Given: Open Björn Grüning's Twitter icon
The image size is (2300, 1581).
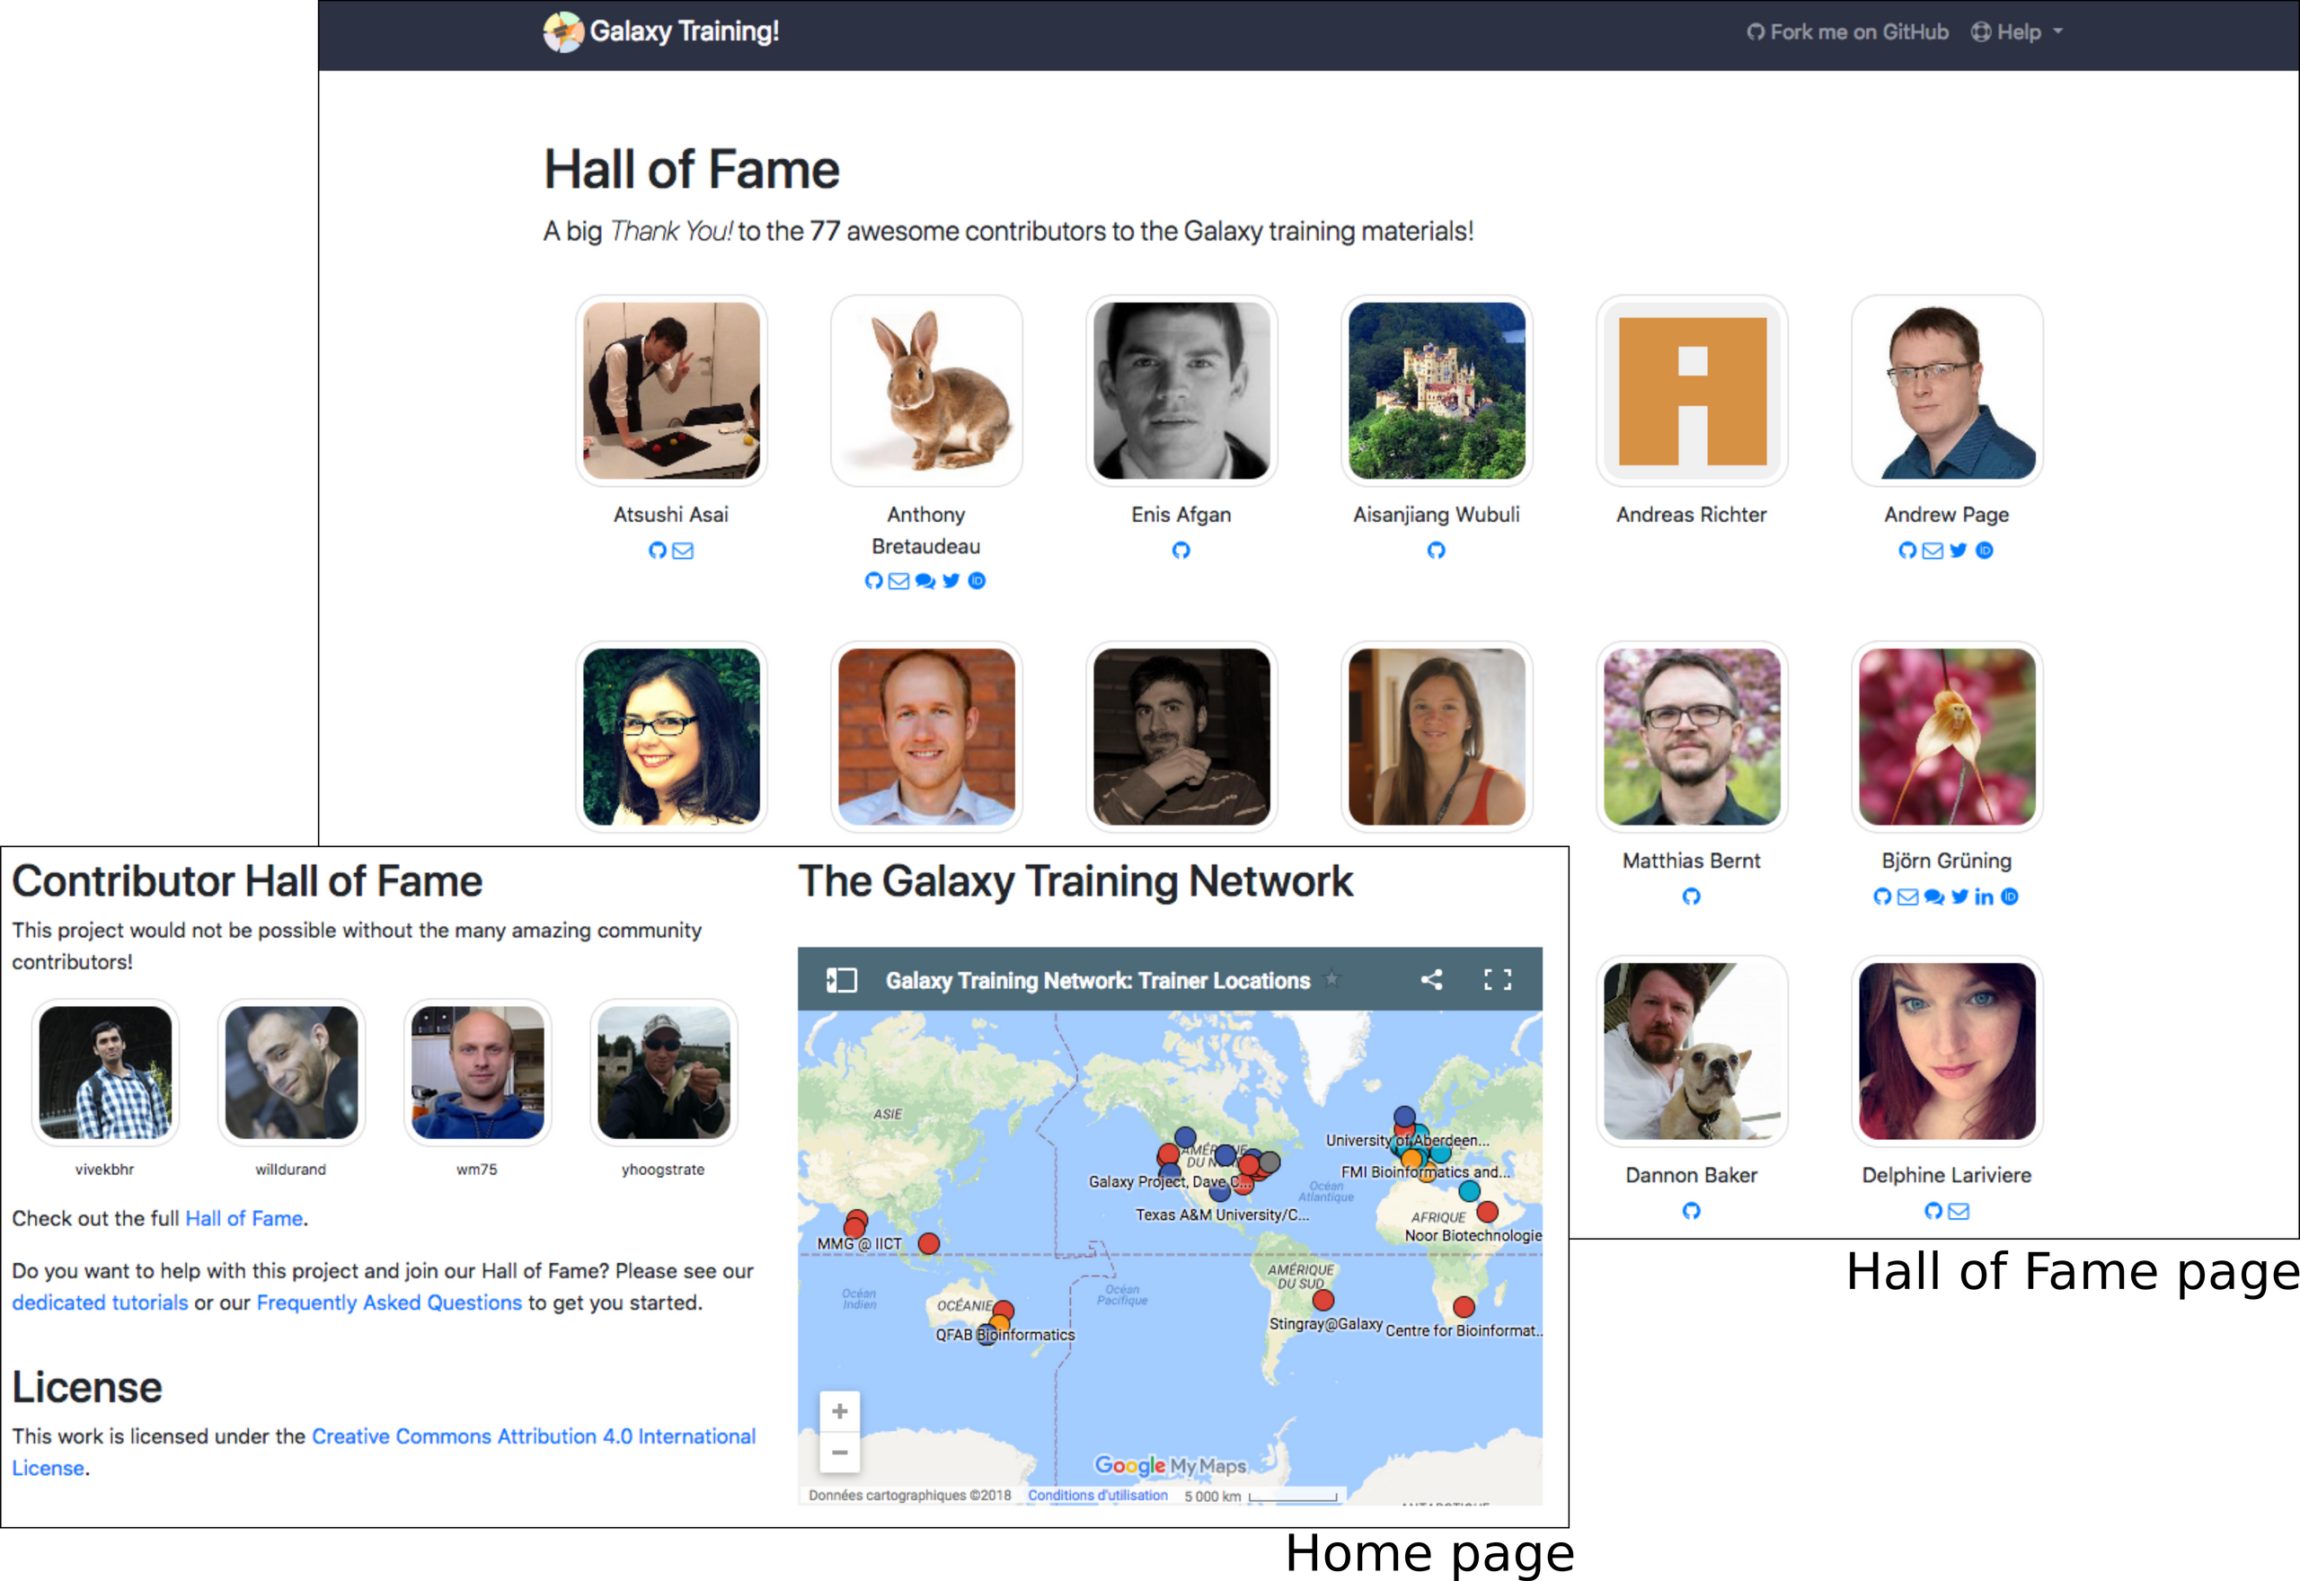Looking at the screenshot, I should click(x=1959, y=896).
